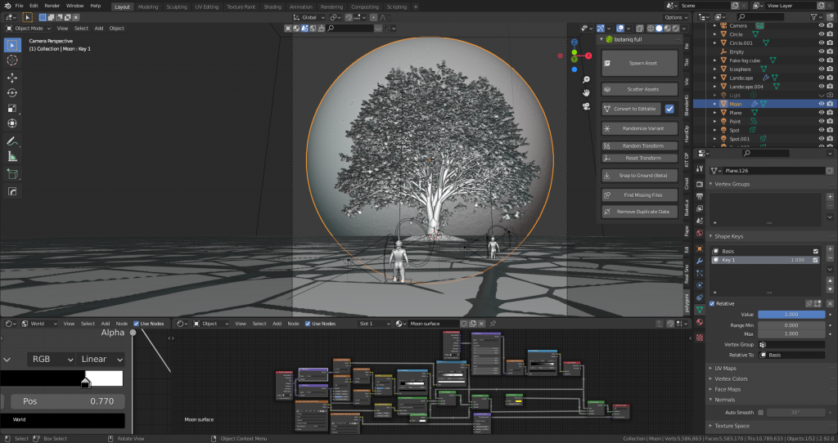This screenshot has height=443, width=838.
Task: Open the Linear interpolation dropdown
Action: [x=101, y=359]
